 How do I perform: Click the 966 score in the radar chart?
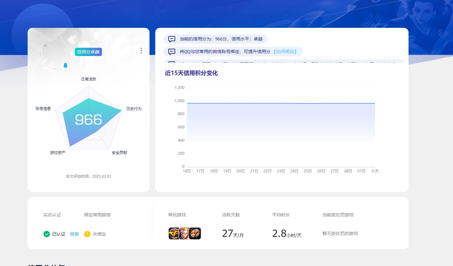pos(89,120)
